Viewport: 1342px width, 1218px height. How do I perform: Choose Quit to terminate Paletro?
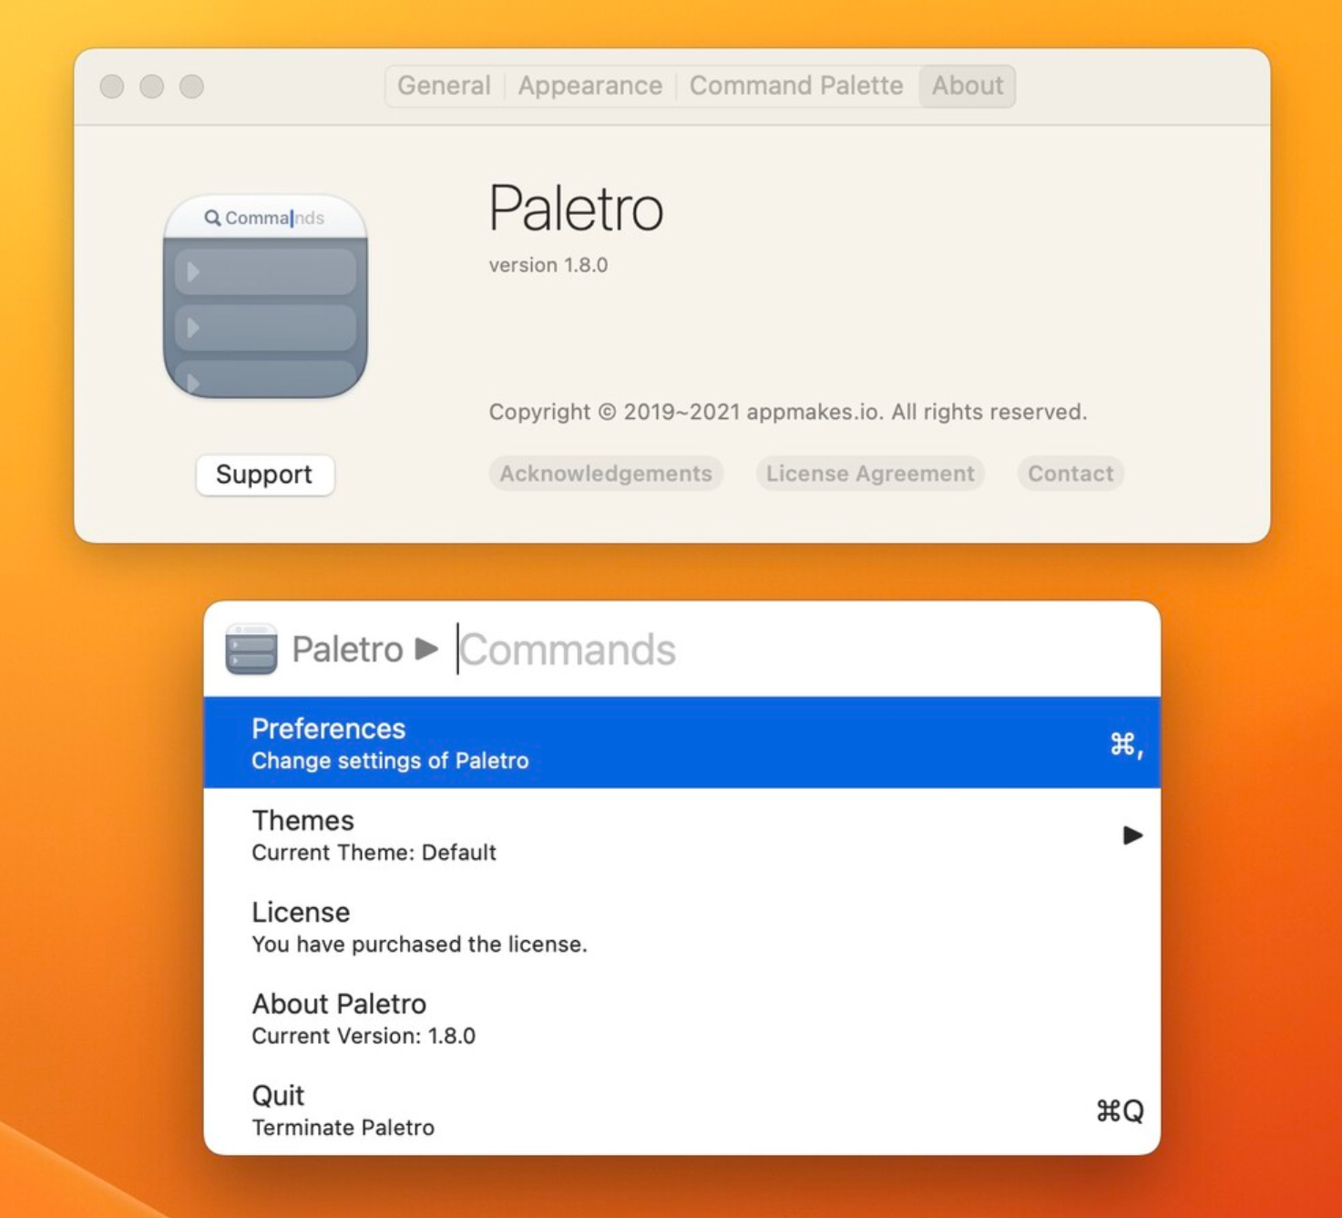click(682, 1110)
